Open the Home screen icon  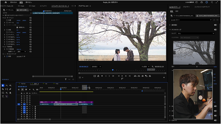pos(6,2)
